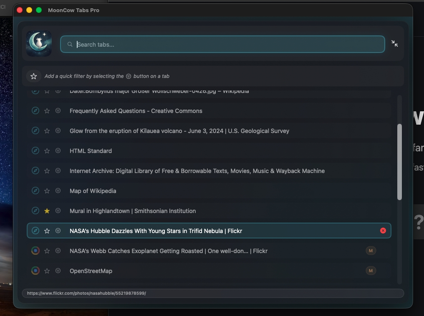Viewport: 424px width, 316px height.
Task: Click the M badge on OpenStreetMap row
Action: (x=371, y=271)
